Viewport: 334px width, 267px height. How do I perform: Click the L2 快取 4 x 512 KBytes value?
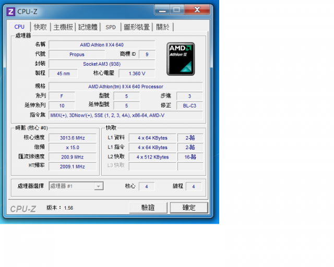click(152, 157)
